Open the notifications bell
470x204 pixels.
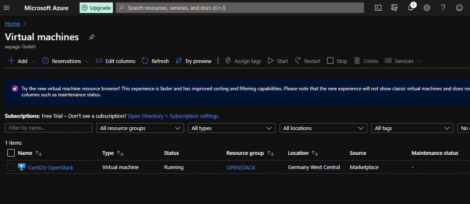411,8
